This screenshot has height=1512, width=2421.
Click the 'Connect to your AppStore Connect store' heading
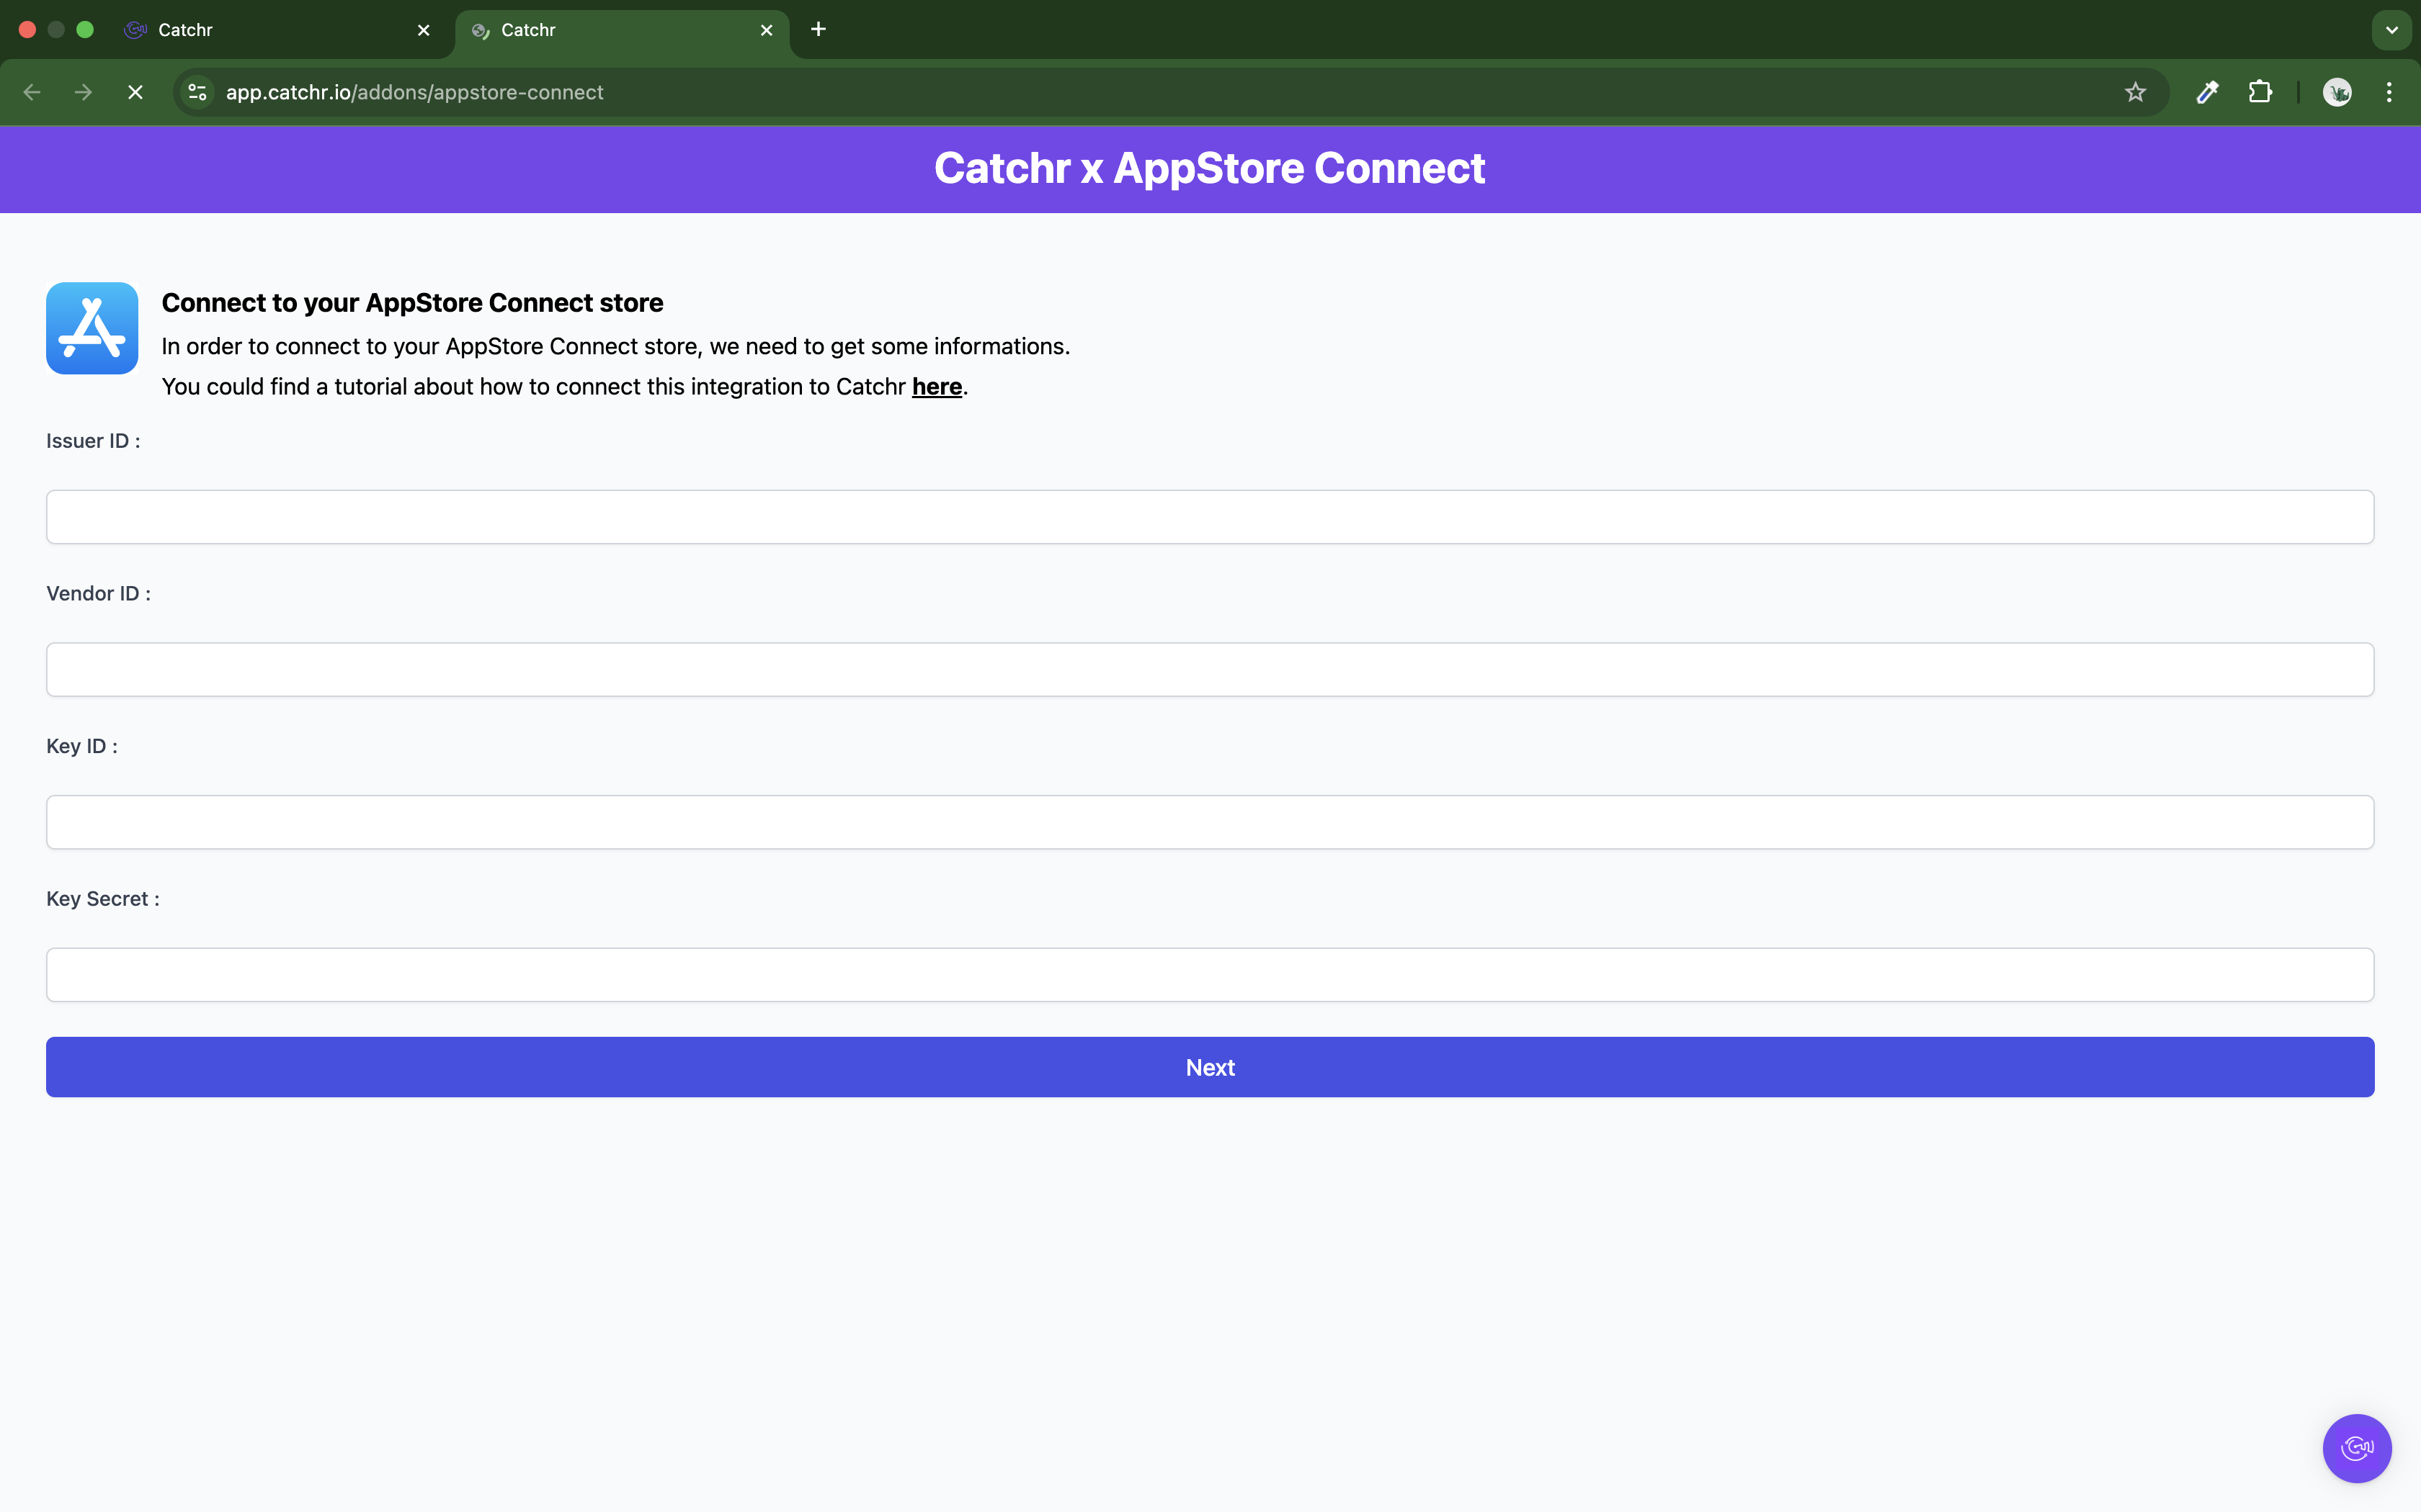click(412, 302)
